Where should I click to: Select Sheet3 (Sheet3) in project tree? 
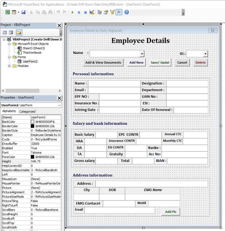click(34, 48)
